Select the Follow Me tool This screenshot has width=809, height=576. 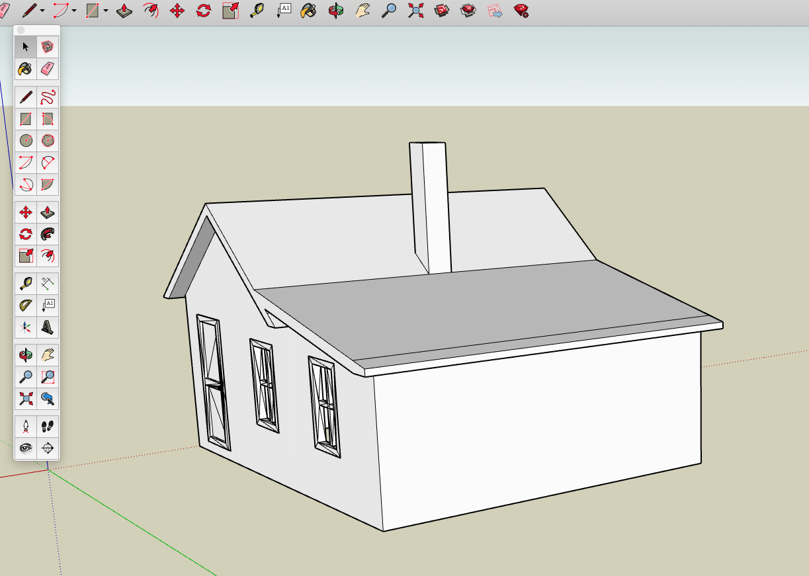click(48, 234)
